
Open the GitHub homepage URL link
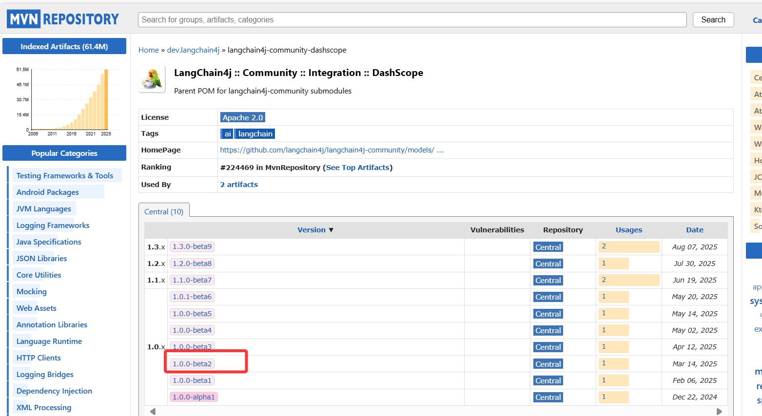coord(332,150)
